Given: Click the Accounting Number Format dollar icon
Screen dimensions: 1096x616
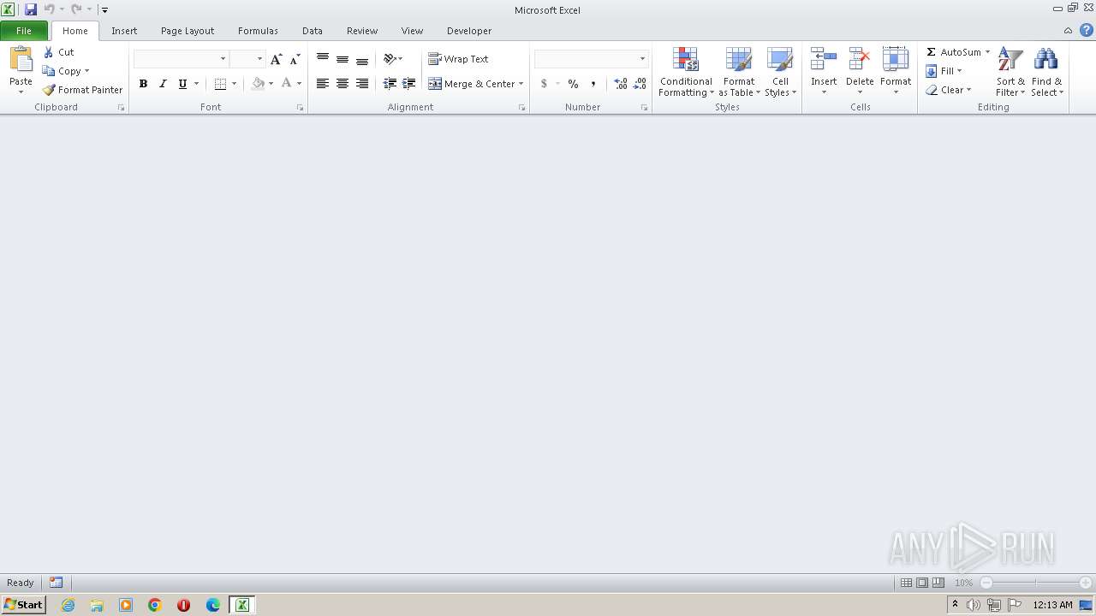Looking at the screenshot, I should [544, 84].
